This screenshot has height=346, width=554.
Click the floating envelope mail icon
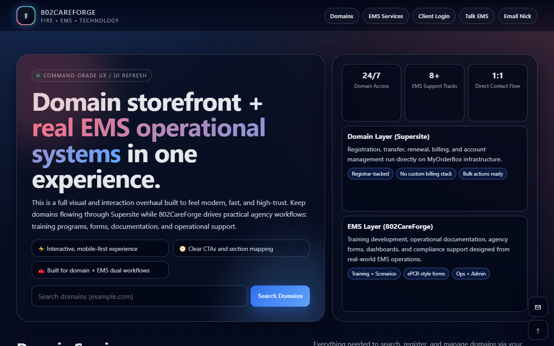(538, 307)
